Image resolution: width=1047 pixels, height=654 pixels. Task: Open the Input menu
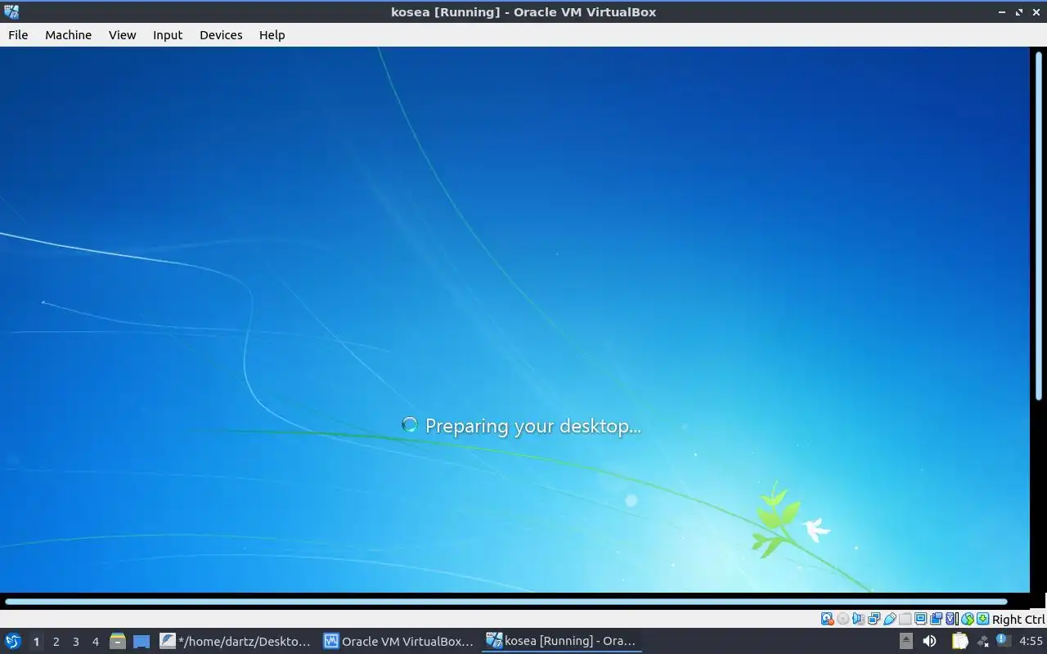[168, 35]
